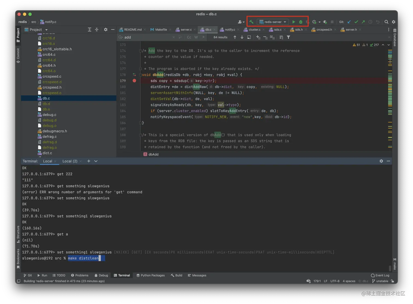Filter search results with funnel icon
The image size is (413, 304).
pos(288,37)
